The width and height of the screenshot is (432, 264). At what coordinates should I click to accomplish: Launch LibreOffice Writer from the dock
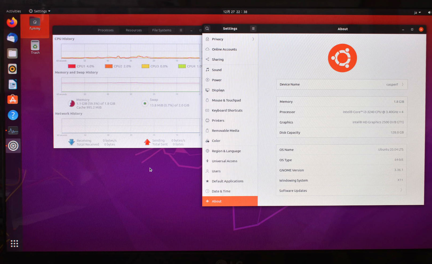[x=13, y=84]
